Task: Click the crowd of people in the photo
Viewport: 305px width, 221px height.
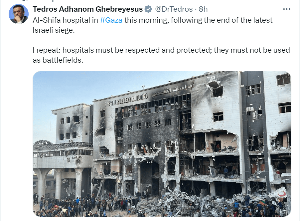Action: [x=87, y=205]
